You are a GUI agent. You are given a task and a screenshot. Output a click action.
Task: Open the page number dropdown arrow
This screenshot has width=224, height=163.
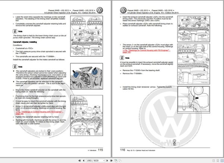click(104, 160)
